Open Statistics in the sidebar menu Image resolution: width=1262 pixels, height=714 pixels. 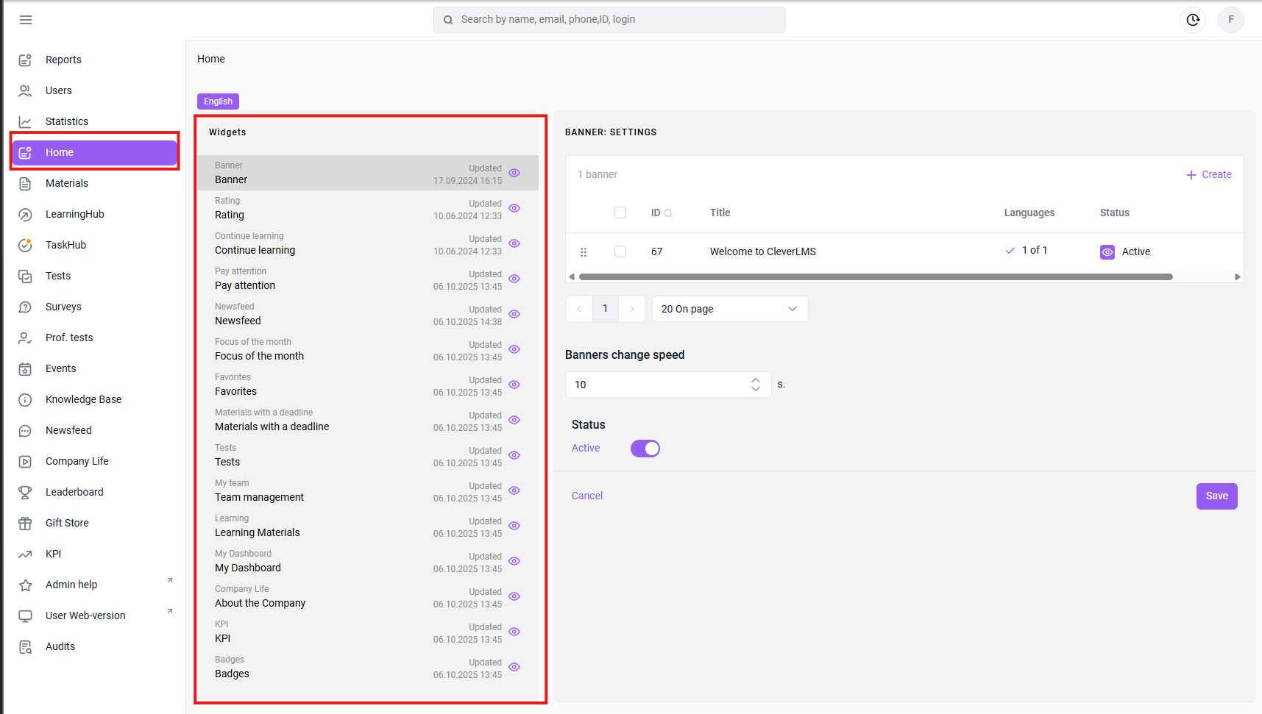click(67, 121)
